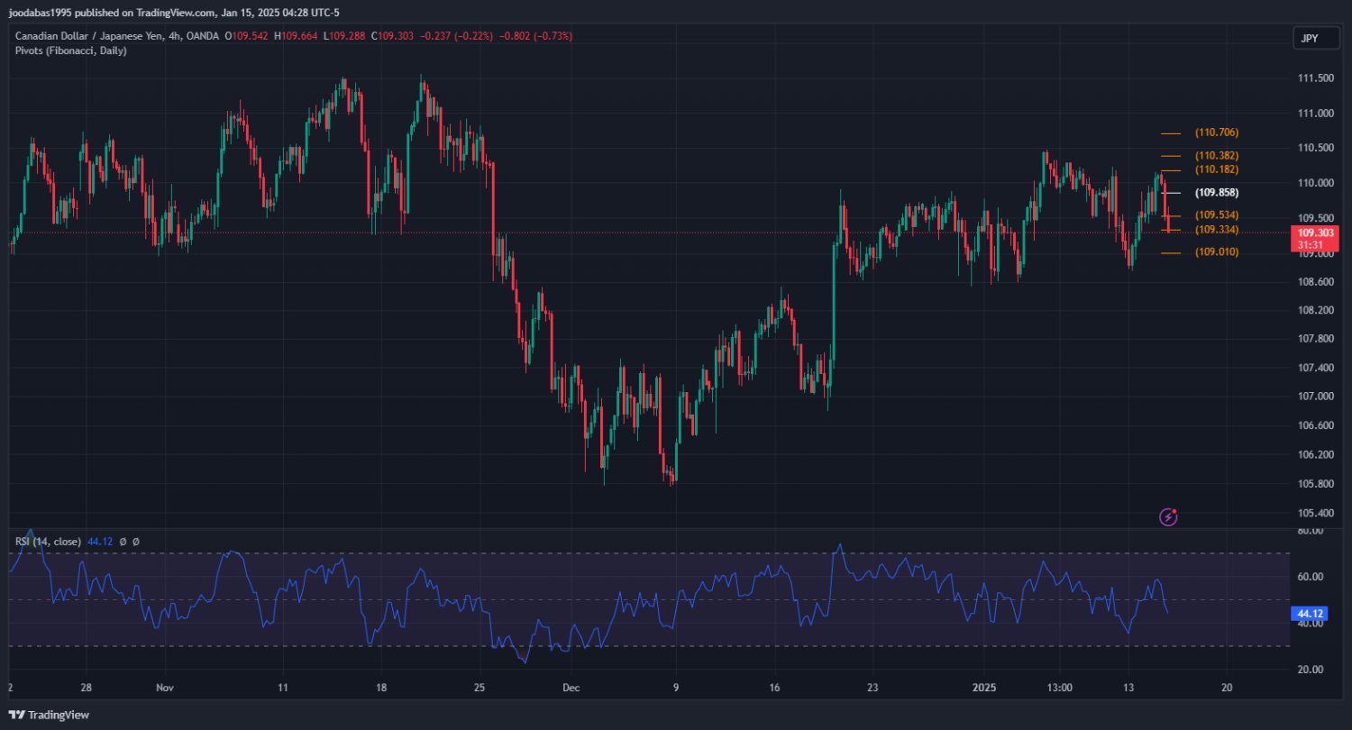Click the purple lightning bolt event icon

1168,517
